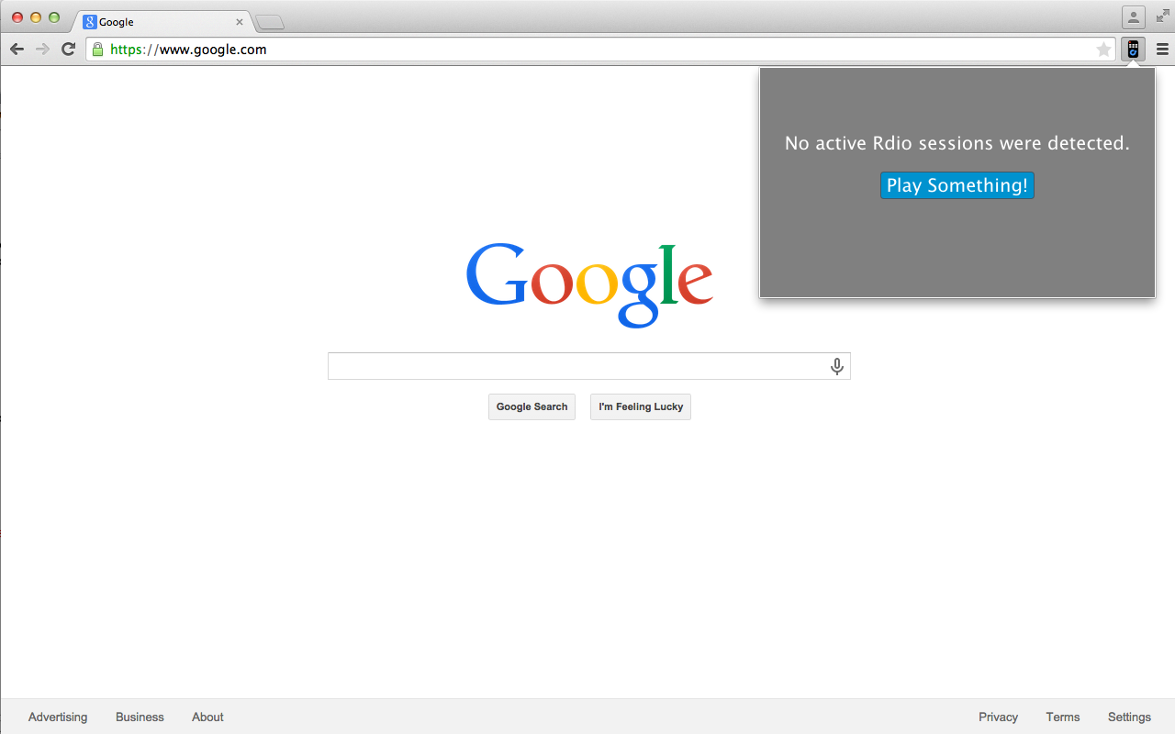Click the Rdio remote extension icon
The width and height of the screenshot is (1175, 734).
(1133, 50)
